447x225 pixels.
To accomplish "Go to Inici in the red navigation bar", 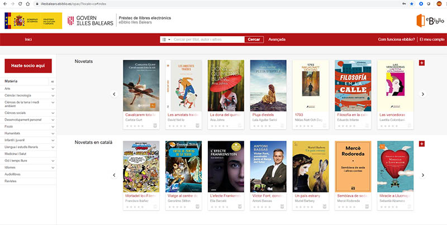I will point(28,40).
